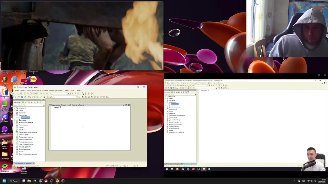Open second toolbar combo box dropdown arrow
The height and width of the screenshot is (184, 328).
pyautogui.click(x=77, y=97)
